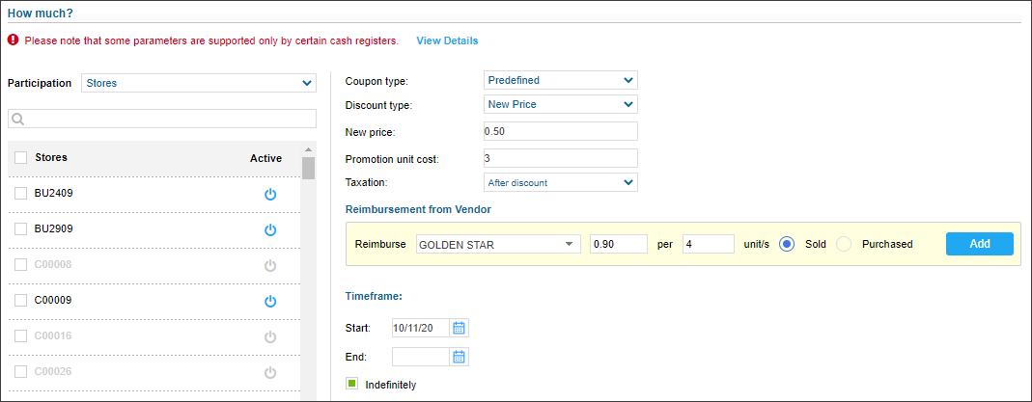The height and width of the screenshot is (402, 1032).
Task: Open the Discount type dropdown
Action: point(561,104)
